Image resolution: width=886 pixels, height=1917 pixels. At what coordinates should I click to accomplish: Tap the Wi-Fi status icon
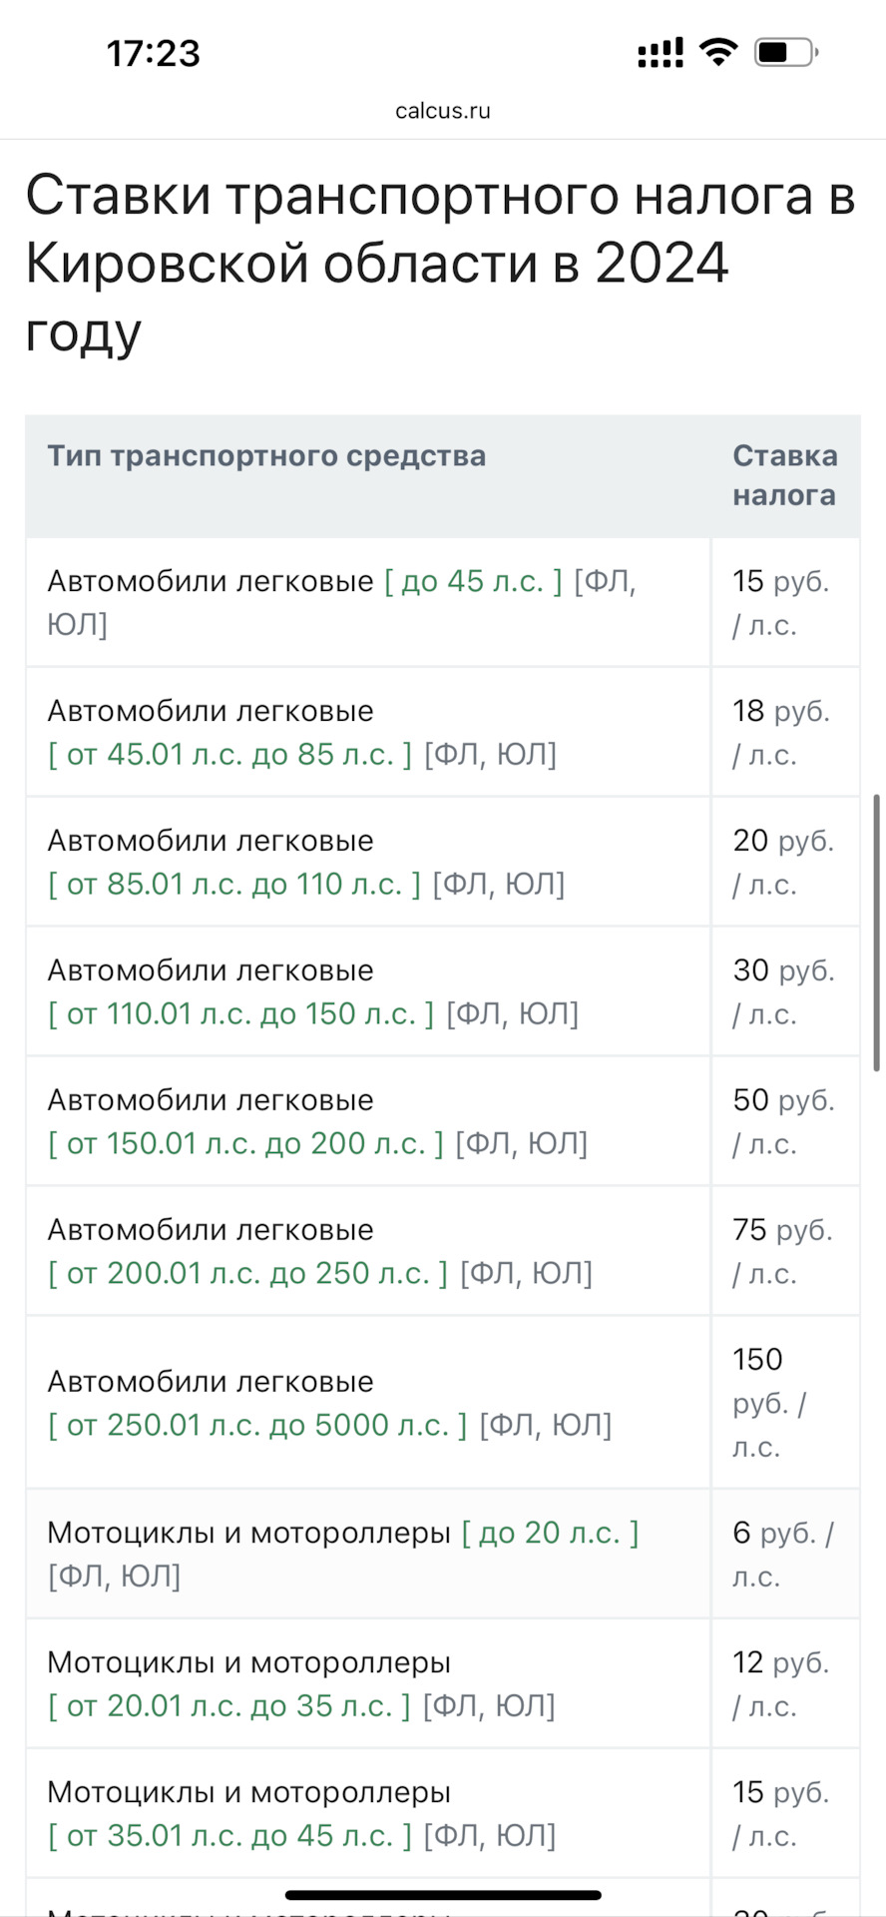[717, 52]
